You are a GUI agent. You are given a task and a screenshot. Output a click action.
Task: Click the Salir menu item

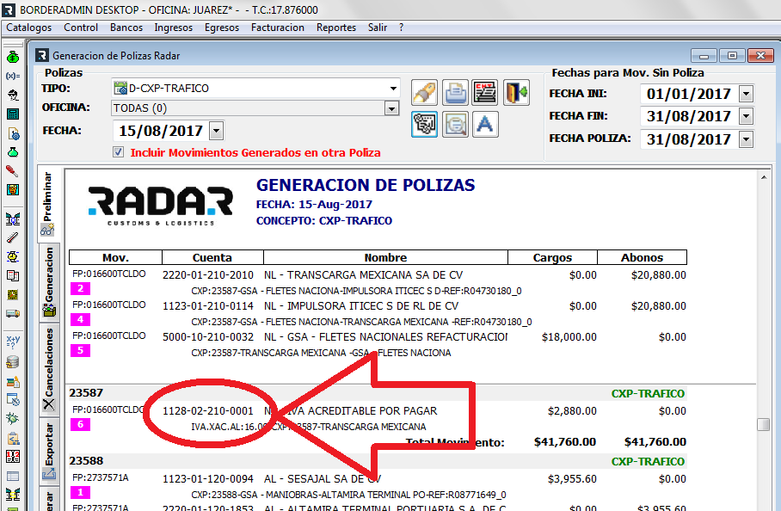click(x=378, y=28)
